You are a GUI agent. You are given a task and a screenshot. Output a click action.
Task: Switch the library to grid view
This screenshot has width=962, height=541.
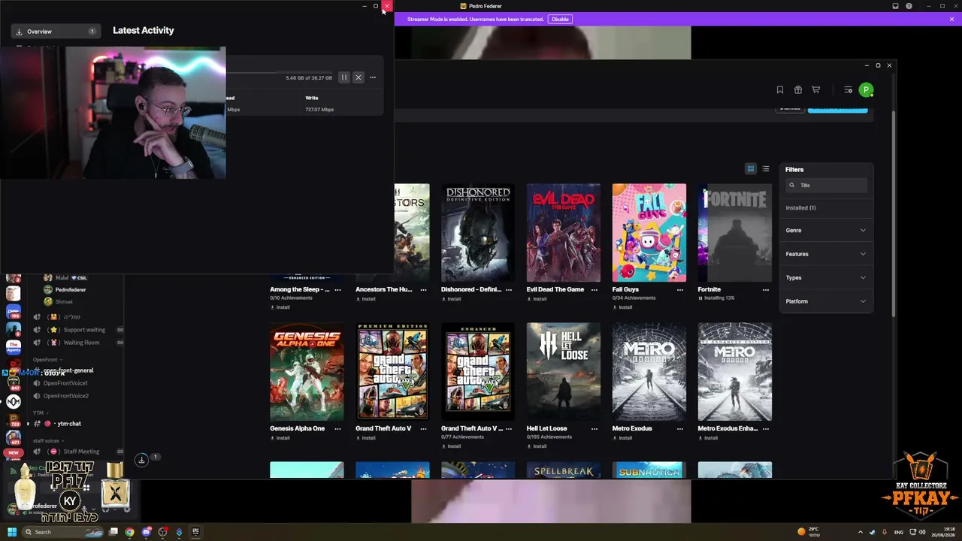pyautogui.click(x=750, y=169)
